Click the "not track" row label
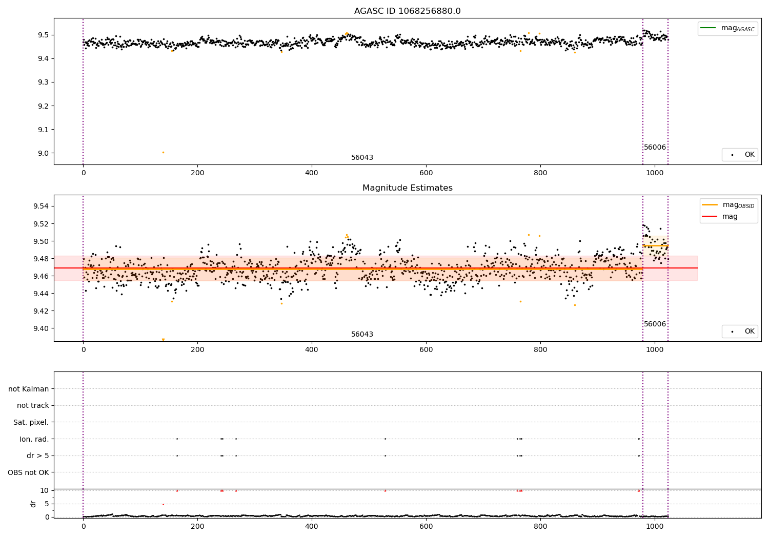The width and height of the screenshot is (769, 538). tap(33, 406)
